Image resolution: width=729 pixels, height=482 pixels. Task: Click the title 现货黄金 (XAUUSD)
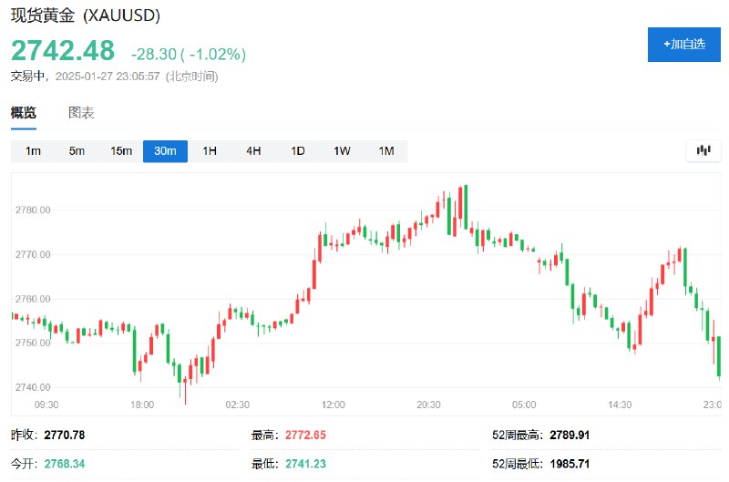point(86,15)
